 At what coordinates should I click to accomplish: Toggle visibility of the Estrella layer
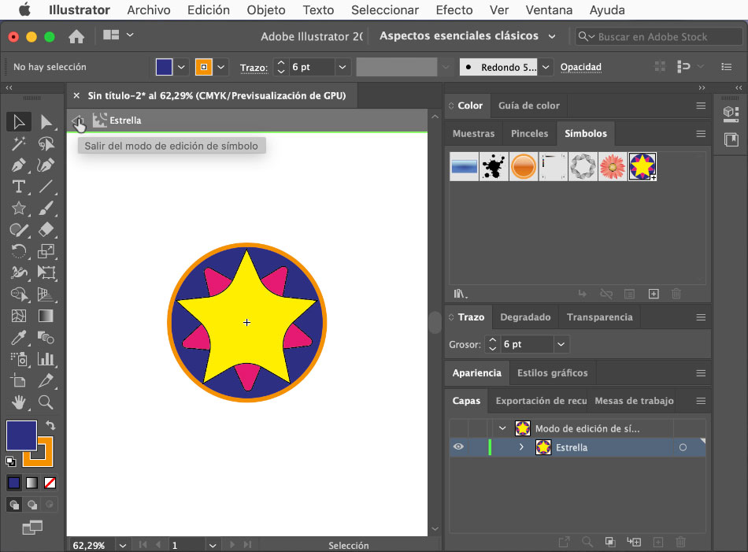coord(458,447)
